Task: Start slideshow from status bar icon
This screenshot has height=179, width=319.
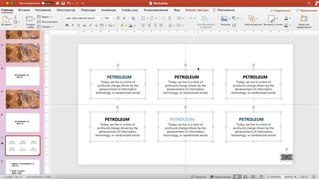Action: point(261,177)
